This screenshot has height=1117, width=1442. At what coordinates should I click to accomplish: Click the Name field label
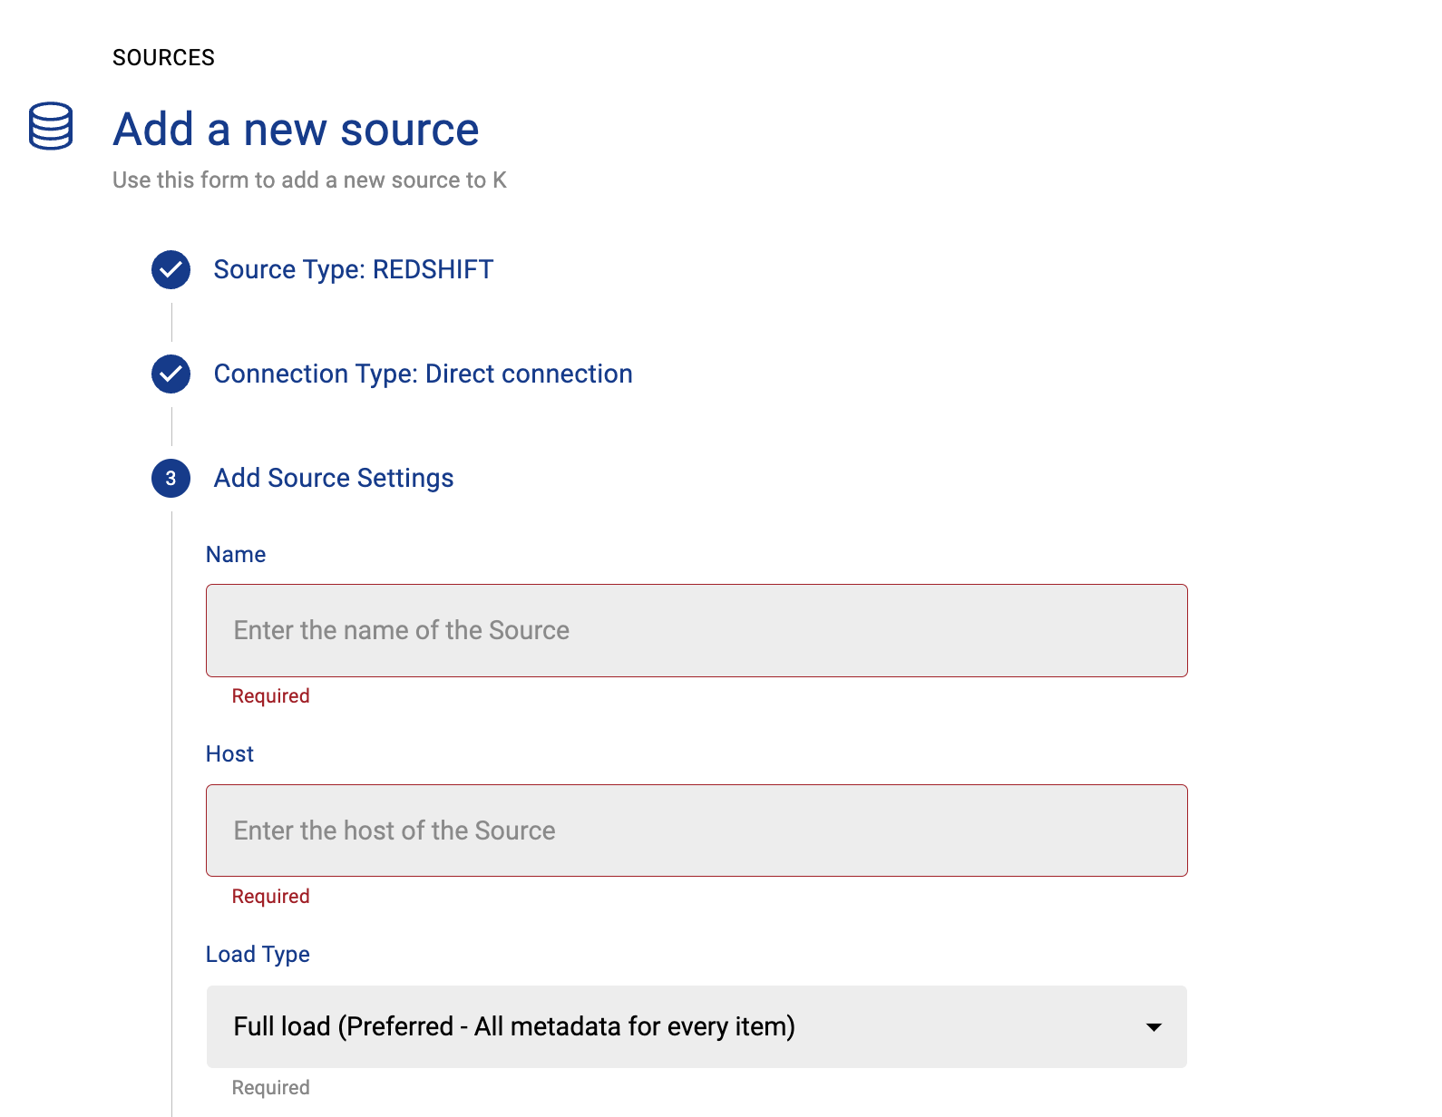pyautogui.click(x=236, y=554)
